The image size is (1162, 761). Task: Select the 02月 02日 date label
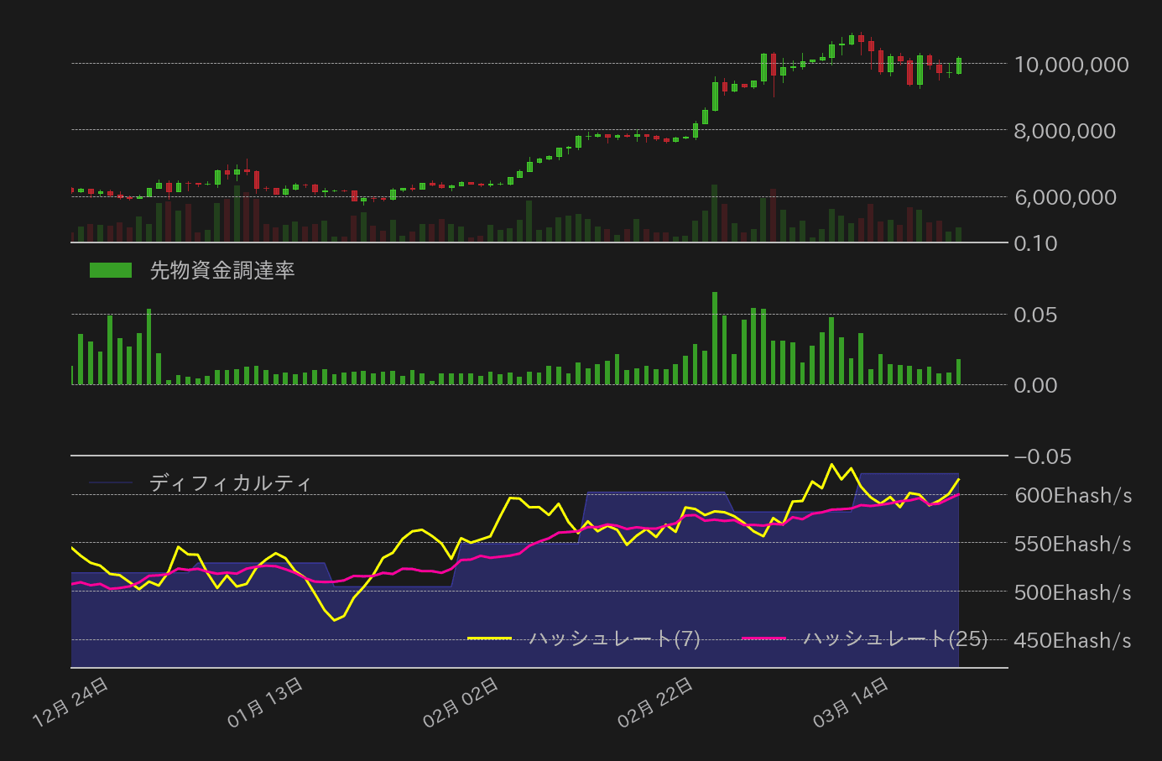coord(461,701)
